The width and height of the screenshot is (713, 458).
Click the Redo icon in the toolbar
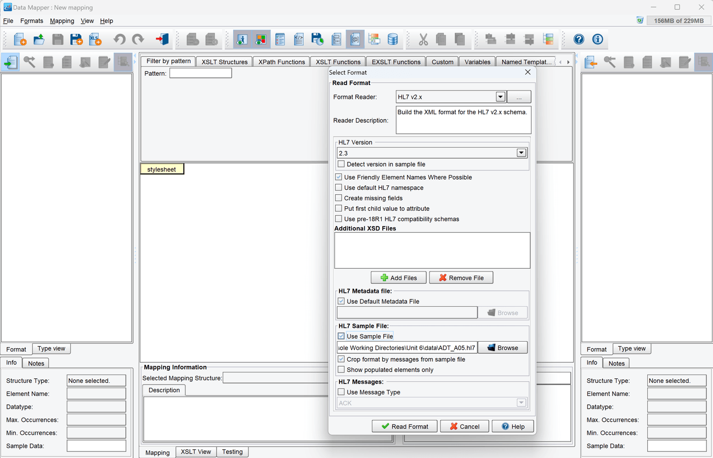click(139, 39)
